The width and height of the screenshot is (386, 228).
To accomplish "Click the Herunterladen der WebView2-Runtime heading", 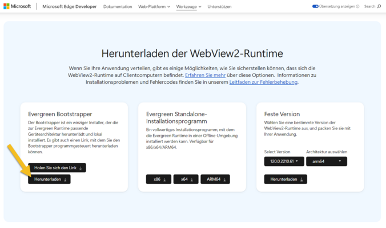I will (192, 54).
